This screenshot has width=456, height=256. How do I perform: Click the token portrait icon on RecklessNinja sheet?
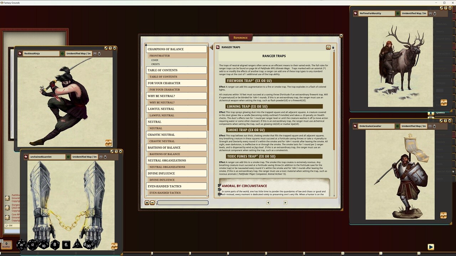pos(95,53)
